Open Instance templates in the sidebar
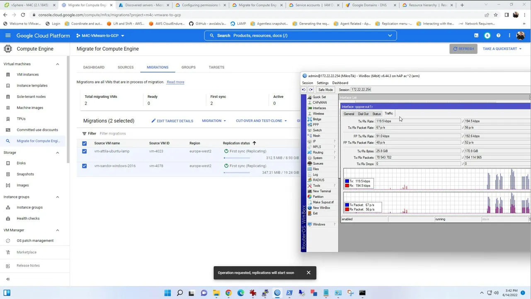 32,86
